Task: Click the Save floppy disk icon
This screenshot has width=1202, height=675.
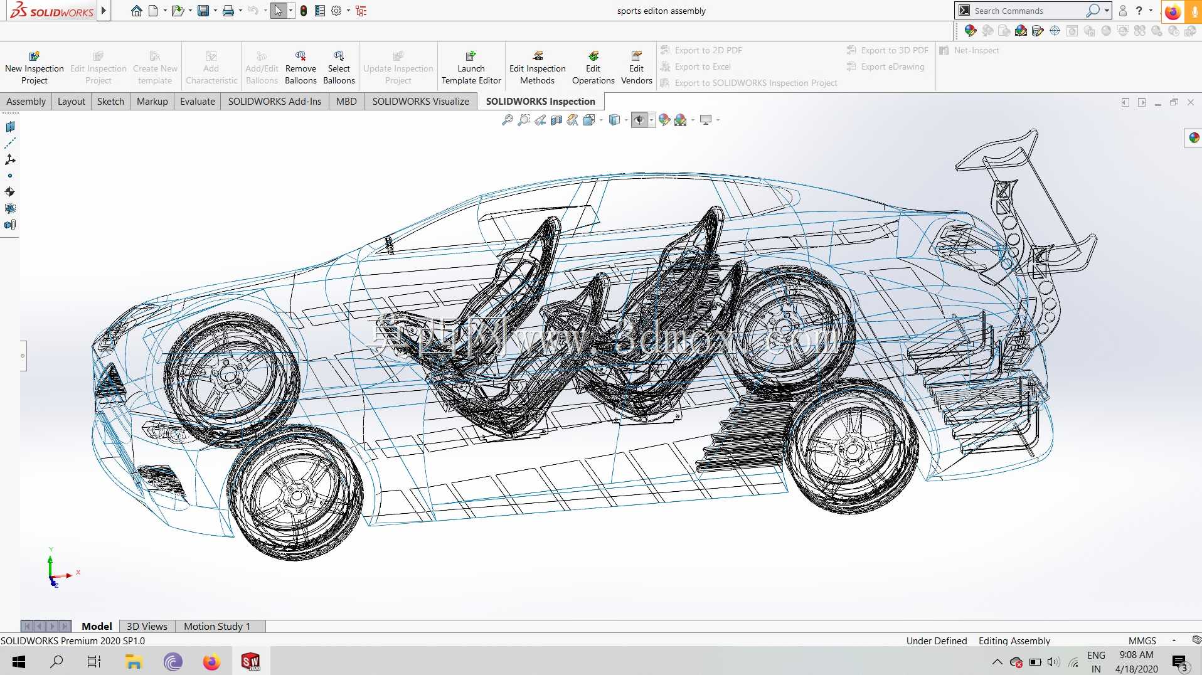Action: point(203,11)
